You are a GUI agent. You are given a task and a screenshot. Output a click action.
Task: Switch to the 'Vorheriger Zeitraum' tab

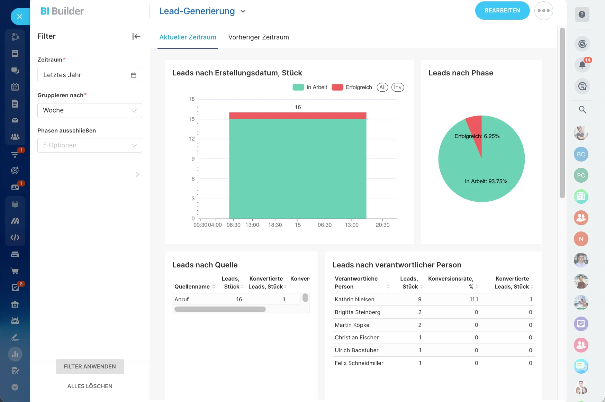(x=258, y=37)
